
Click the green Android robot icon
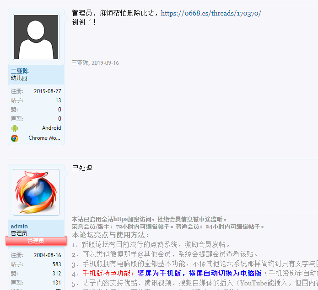tap(15, 128)
